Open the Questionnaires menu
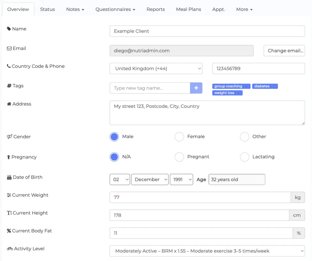 click(115, 9)
